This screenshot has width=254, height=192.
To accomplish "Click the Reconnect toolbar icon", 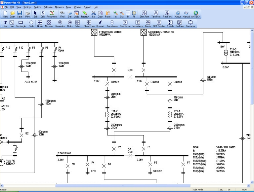I will point(52,14).
